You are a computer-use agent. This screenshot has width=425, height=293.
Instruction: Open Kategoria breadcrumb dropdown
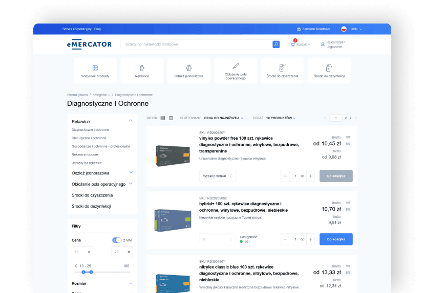coord(101,95)
